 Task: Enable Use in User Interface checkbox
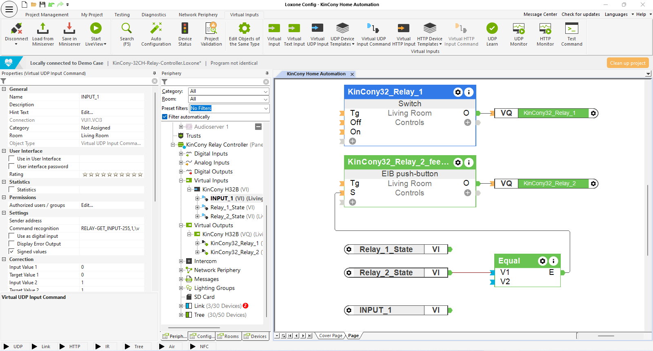(12, 159)
